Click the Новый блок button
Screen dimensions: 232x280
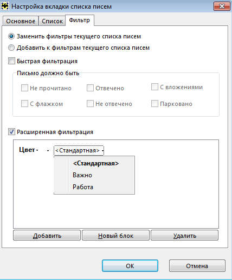[115, 235]
